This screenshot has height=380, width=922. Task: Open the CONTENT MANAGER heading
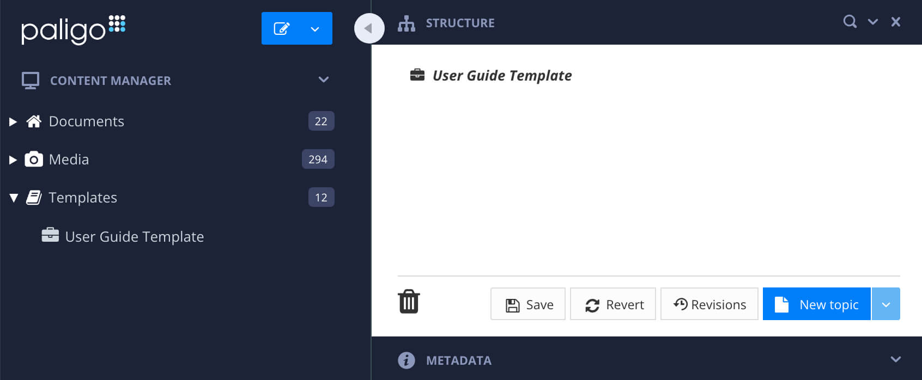point(111,81)
